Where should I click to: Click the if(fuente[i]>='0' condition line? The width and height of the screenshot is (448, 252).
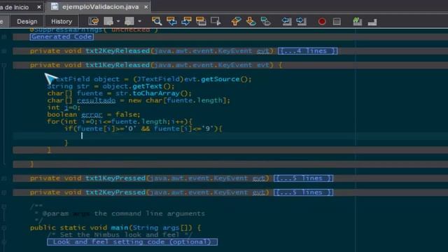(x=143, y=129)
